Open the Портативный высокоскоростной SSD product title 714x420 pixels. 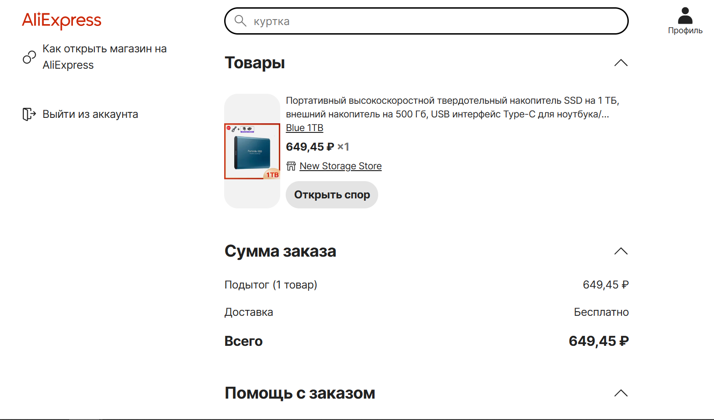click(x=452, y=107)
